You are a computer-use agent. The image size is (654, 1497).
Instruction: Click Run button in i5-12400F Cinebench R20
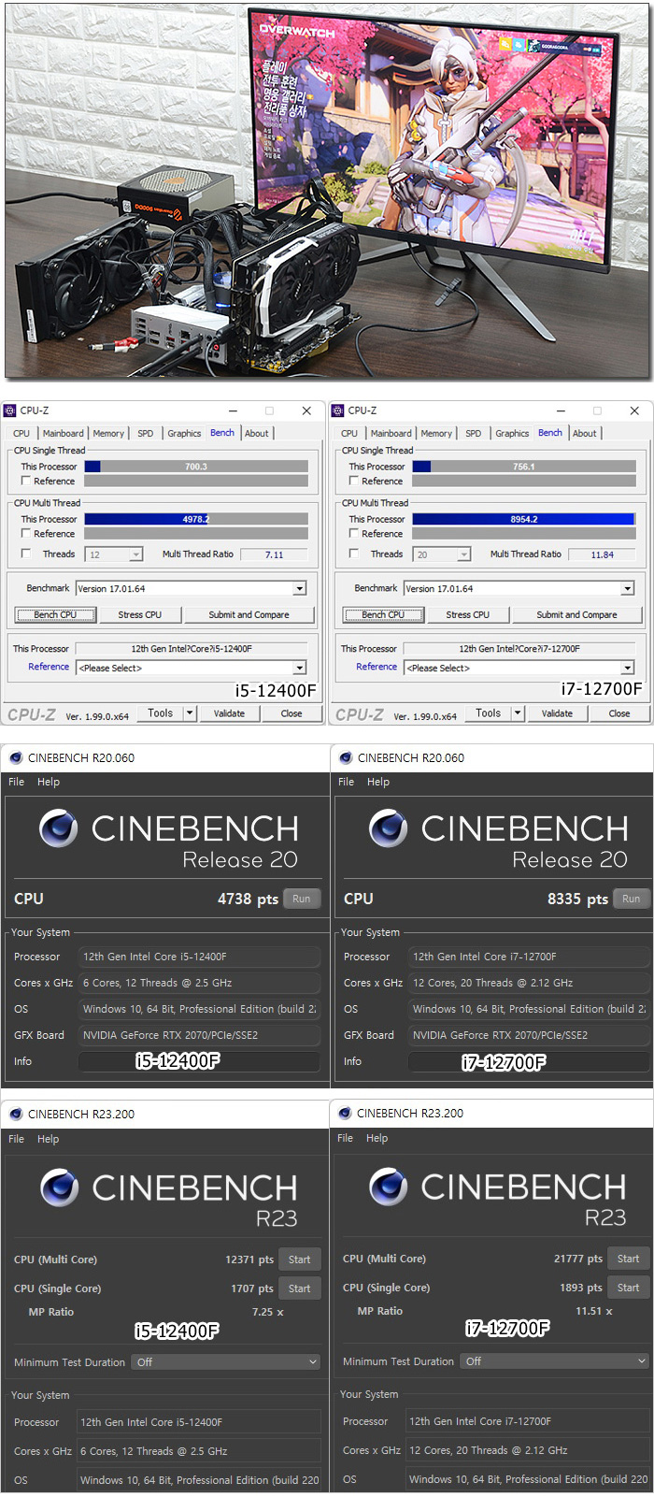point(301,899)
